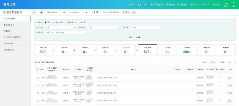Image resolution: width=239 pixels, height=106 pixels.
Task: Click the 홍성군청 logo
Action: 10,4
